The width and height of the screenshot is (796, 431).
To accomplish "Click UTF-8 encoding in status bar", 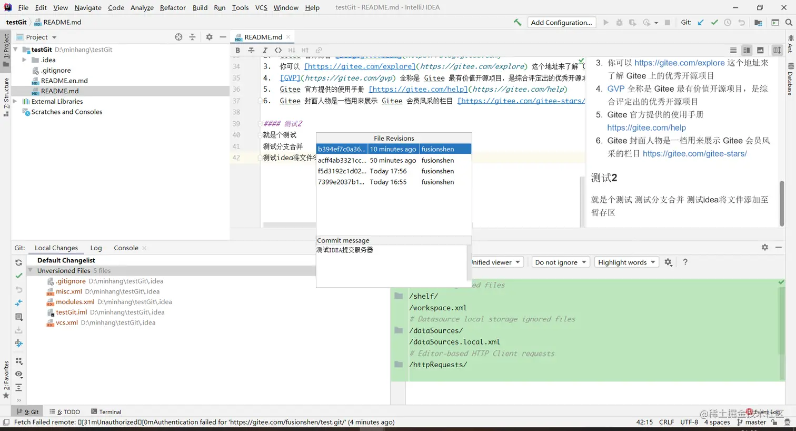I will coord(689,422).
